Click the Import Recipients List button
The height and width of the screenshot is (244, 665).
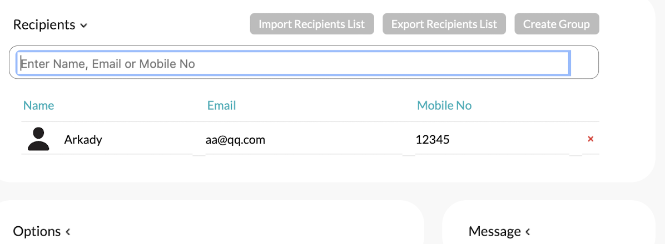click(x=312, y=24)
